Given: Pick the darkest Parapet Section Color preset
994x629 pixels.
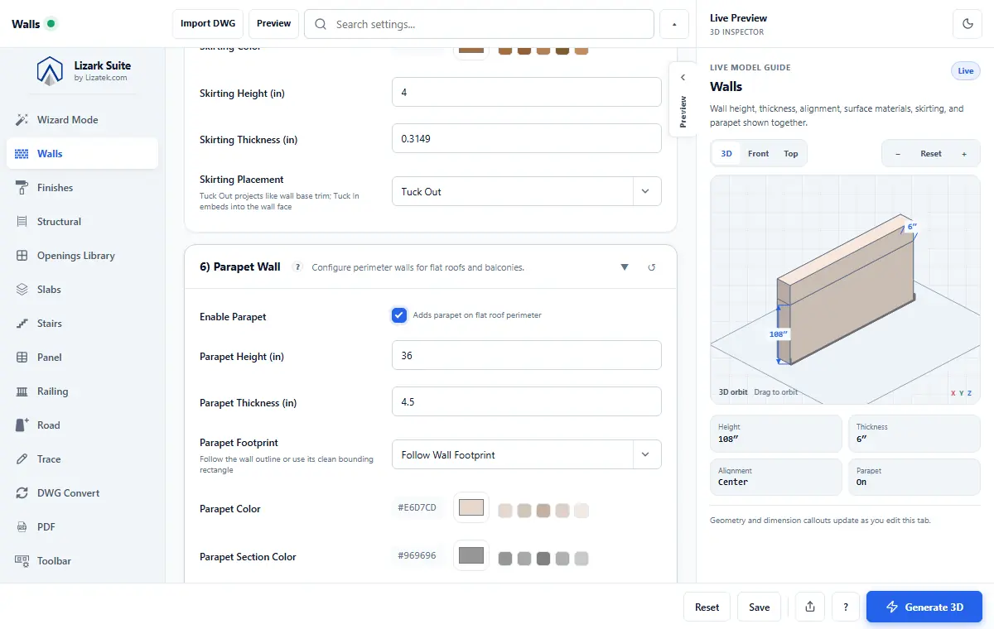Looking at the screenshot, I should click(543, 559).
